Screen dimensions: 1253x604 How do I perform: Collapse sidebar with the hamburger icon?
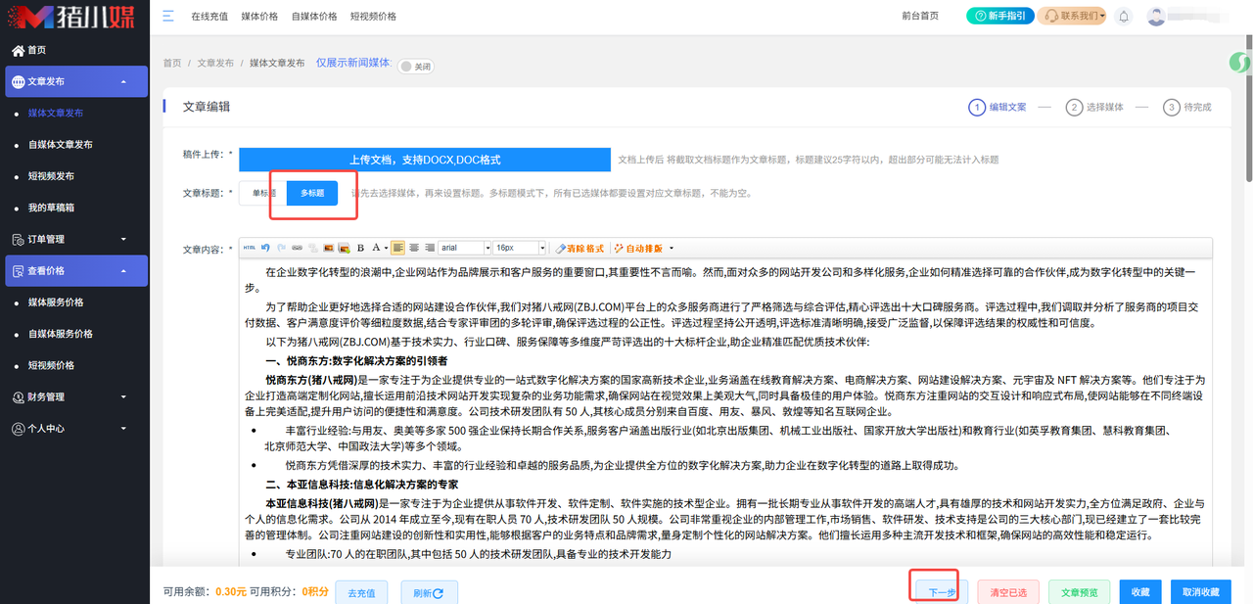(x=168, y=16)
